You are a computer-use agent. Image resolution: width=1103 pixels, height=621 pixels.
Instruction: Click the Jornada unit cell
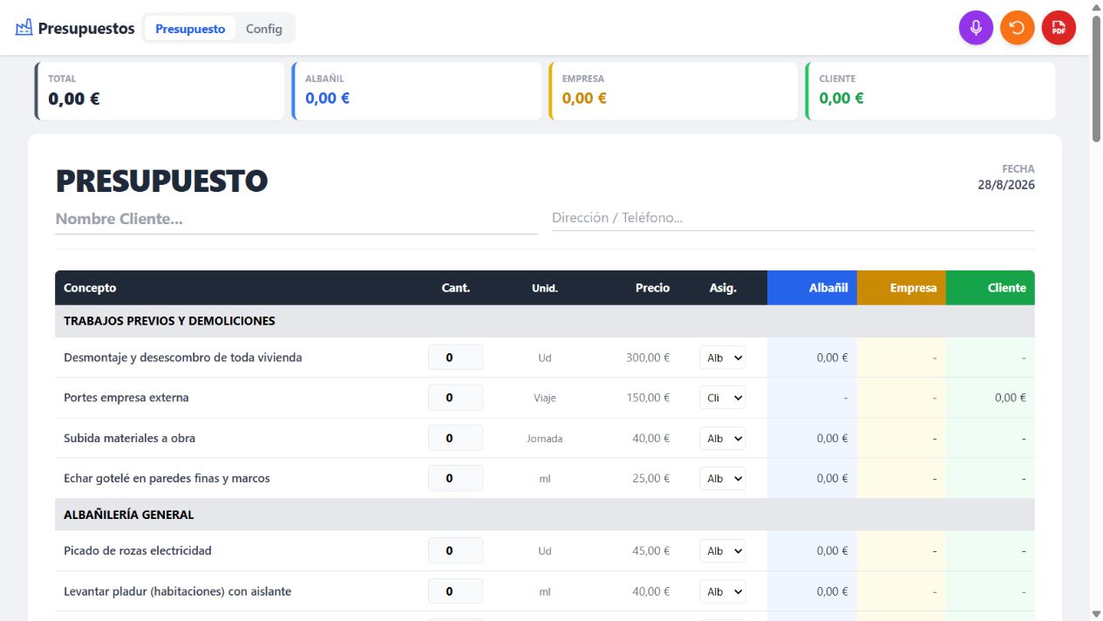tap(545, 439)
